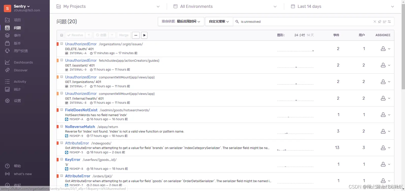
Task: Click the 忽略 ignore button
Action: (x=101, y=35)
